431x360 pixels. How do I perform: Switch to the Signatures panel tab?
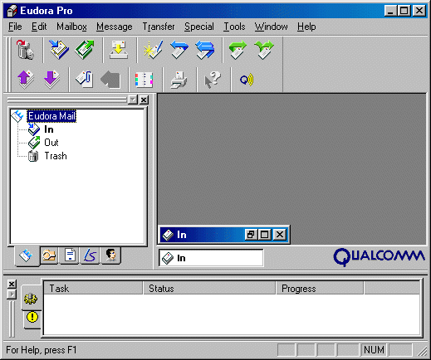click(x=90, y=255)
